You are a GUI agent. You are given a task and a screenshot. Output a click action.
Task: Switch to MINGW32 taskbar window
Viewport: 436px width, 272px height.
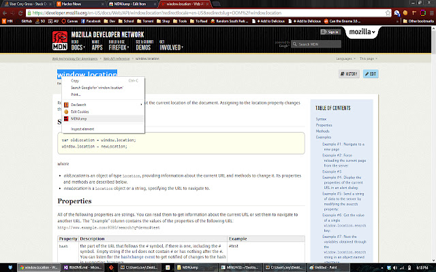pos(240,267)
